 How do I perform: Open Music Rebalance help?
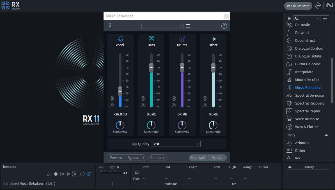(224, 26)
